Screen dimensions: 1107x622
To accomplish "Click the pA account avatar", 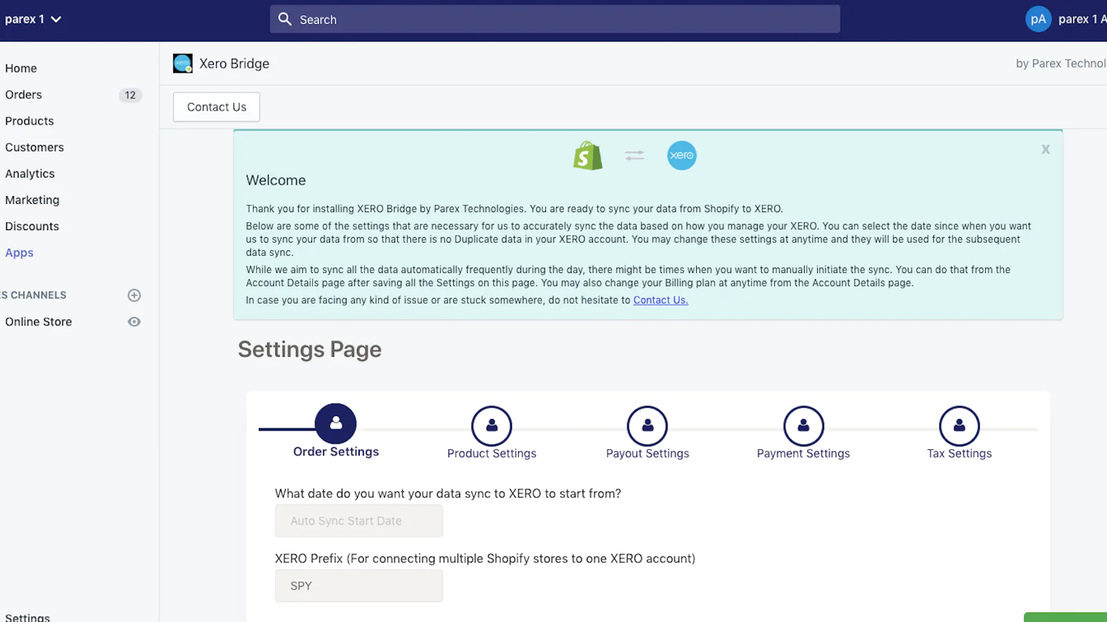I will point(1038,19).
